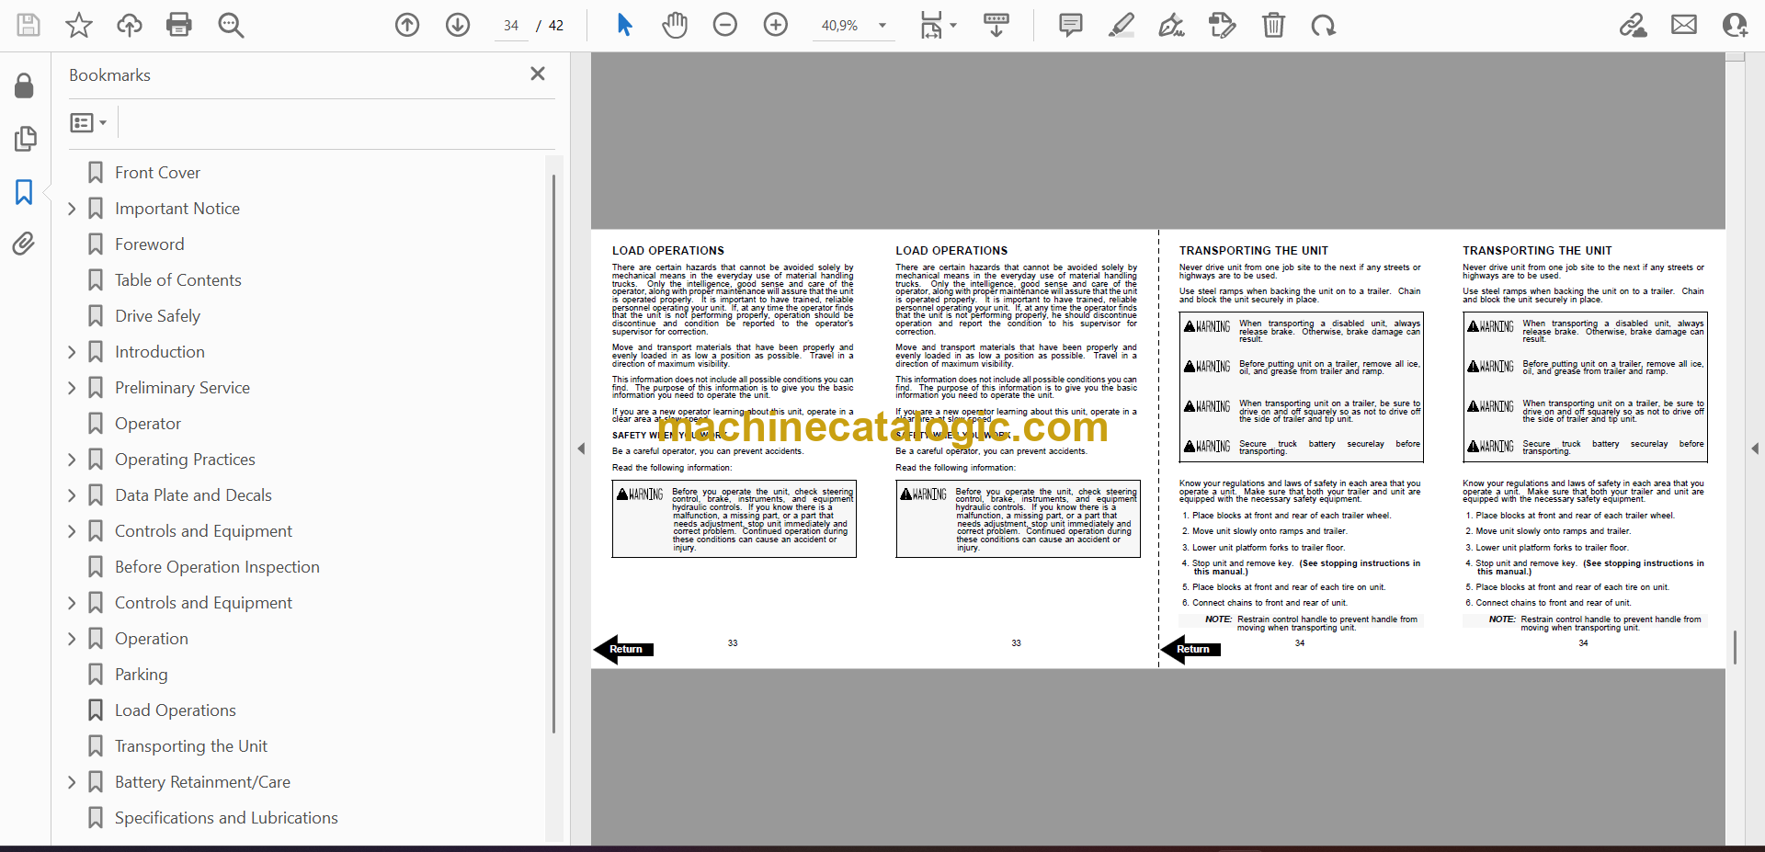
Task: Jump to the Foreword bookmark
Action: click(x=149, y=244)
